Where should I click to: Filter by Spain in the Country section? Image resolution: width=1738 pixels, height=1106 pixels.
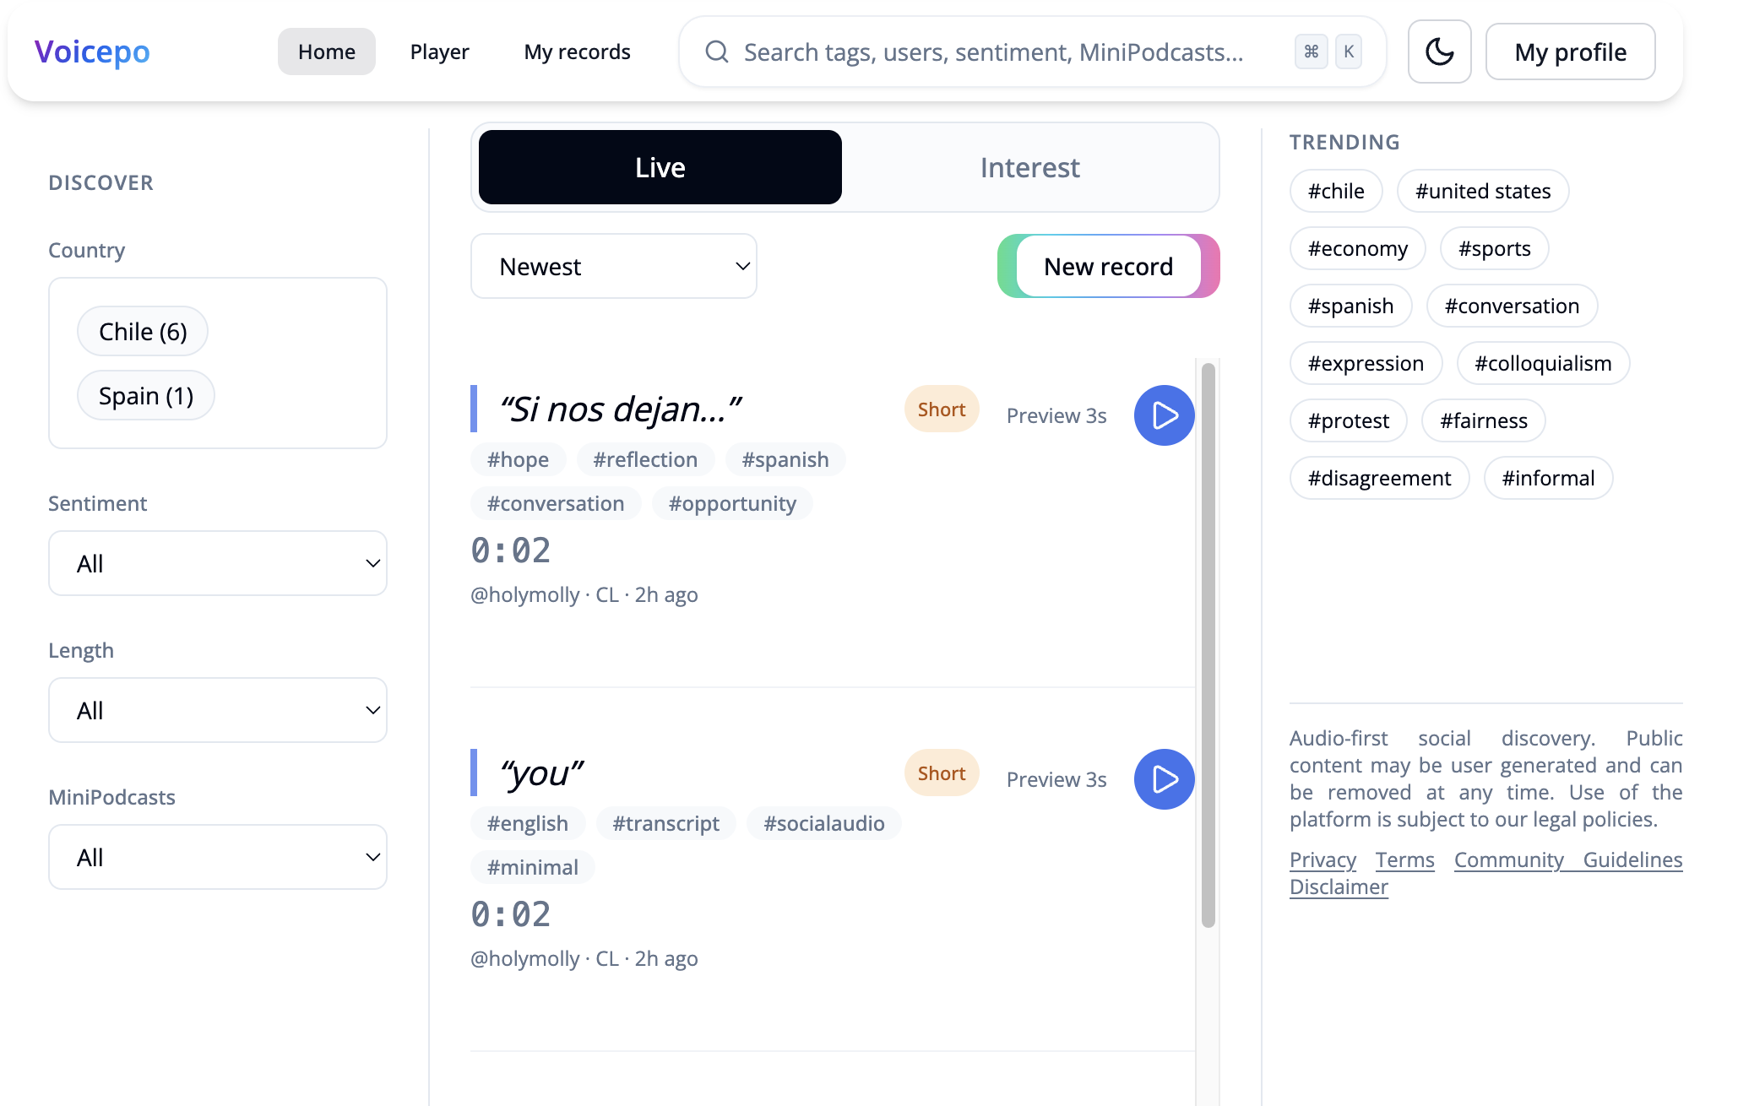point(145,394)
